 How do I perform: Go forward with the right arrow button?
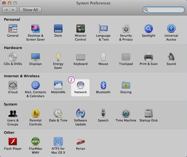13,10
